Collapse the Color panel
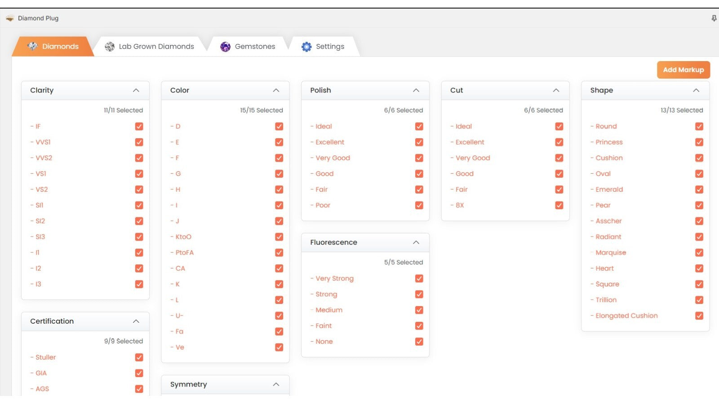719x404 pixels. [276, 90]
